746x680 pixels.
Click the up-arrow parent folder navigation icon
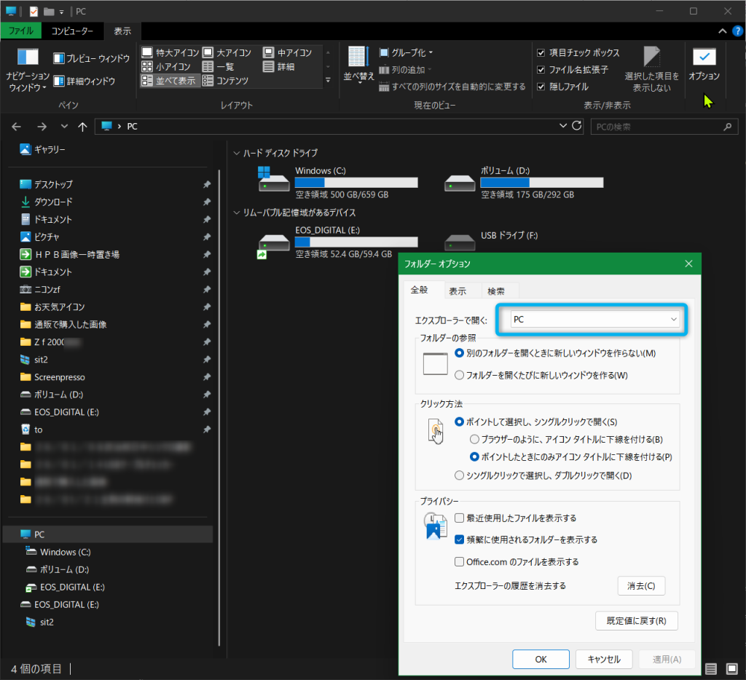[x=82, y=127]
